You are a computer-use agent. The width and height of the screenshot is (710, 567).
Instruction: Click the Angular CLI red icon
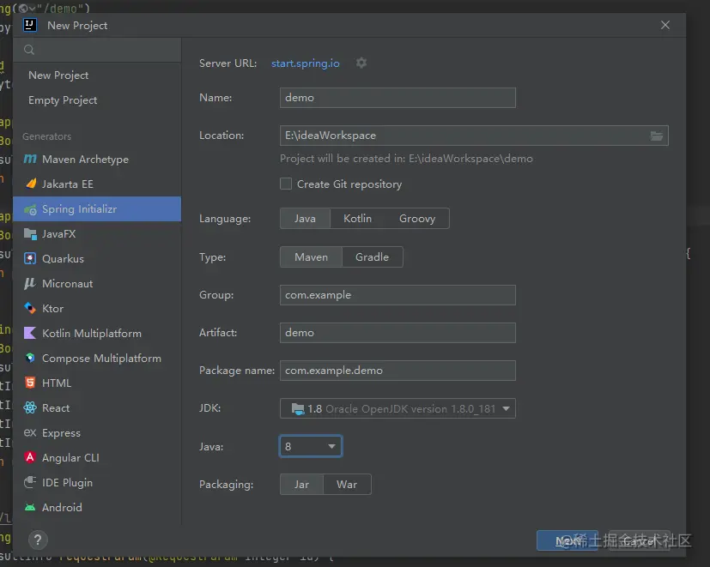30,457
